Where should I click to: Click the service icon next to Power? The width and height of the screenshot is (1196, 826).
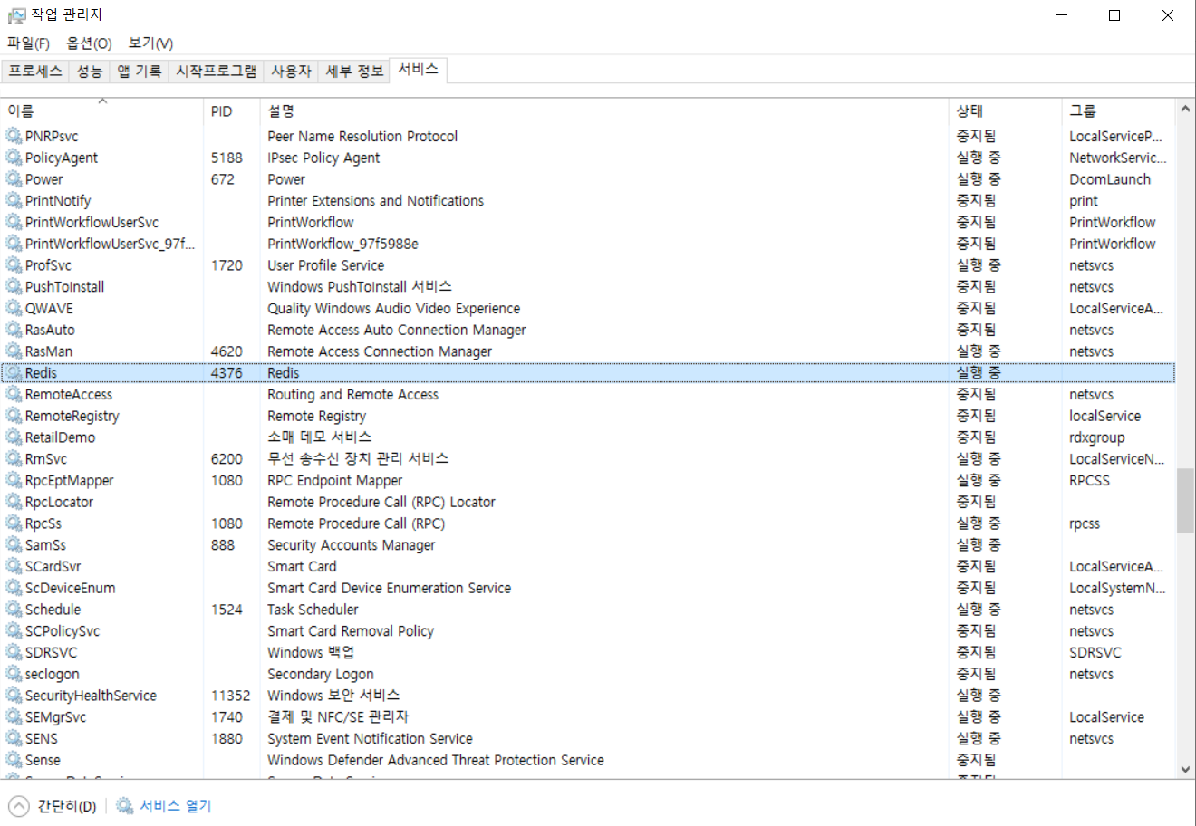14,179
